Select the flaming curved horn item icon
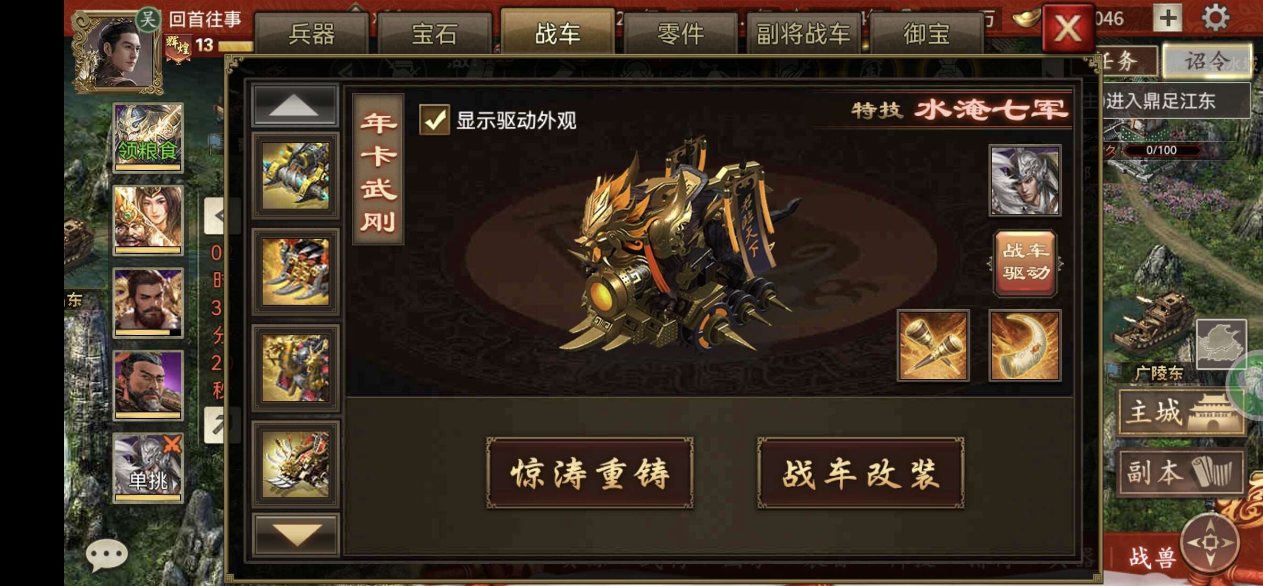This screenshot has width=1263, height=586. [x=1025, y=346]
